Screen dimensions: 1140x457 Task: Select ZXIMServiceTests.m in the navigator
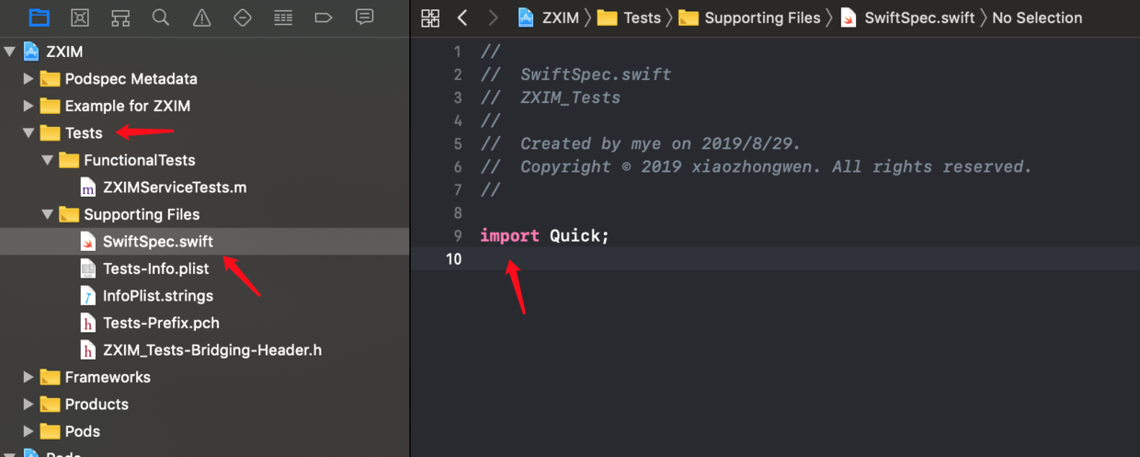(175, 188)
